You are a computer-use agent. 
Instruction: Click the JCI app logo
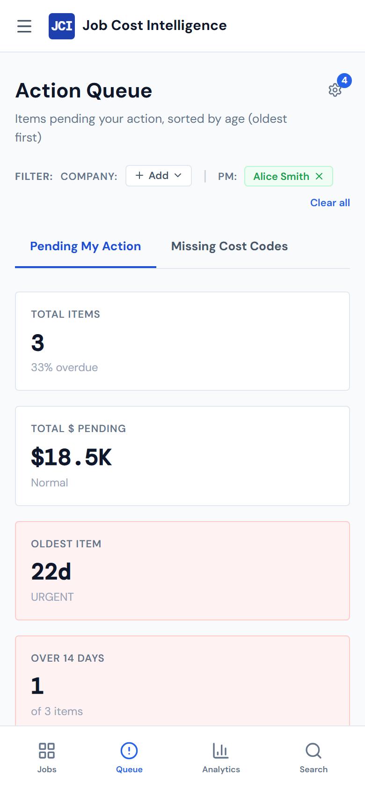(61, 26)
